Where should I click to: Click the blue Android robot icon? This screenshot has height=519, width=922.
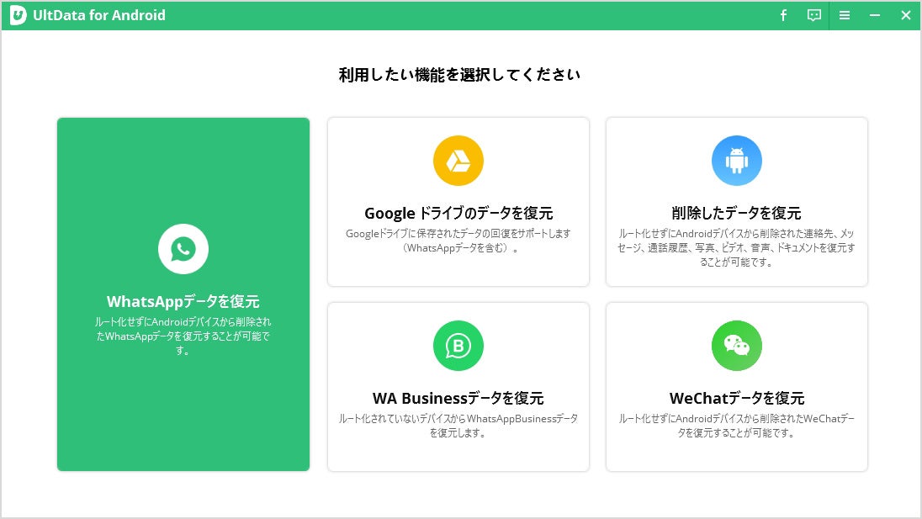click(x=736, y=160)
